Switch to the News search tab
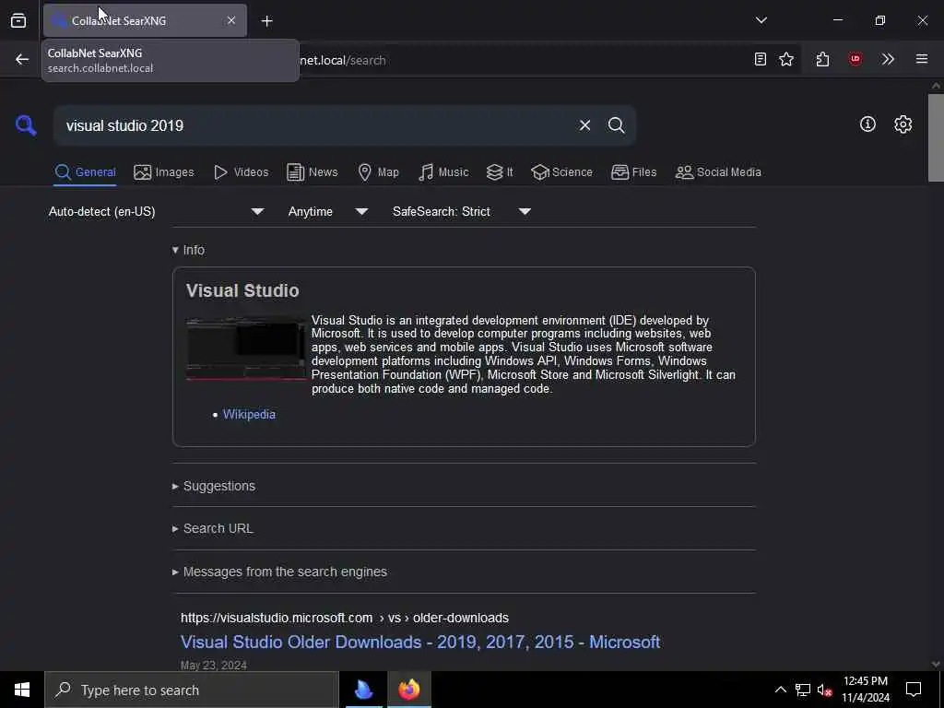This screenshot has height=708, width=944. [312, 172]
